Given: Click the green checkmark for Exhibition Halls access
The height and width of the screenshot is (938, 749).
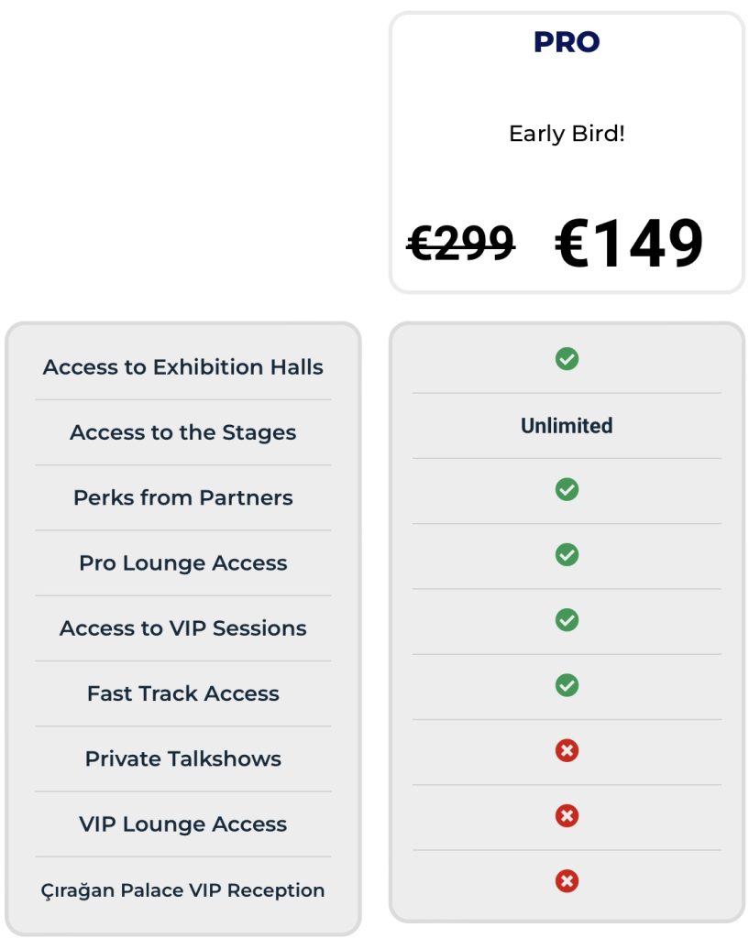Looking at the screenshot, I should pos(567,359).
